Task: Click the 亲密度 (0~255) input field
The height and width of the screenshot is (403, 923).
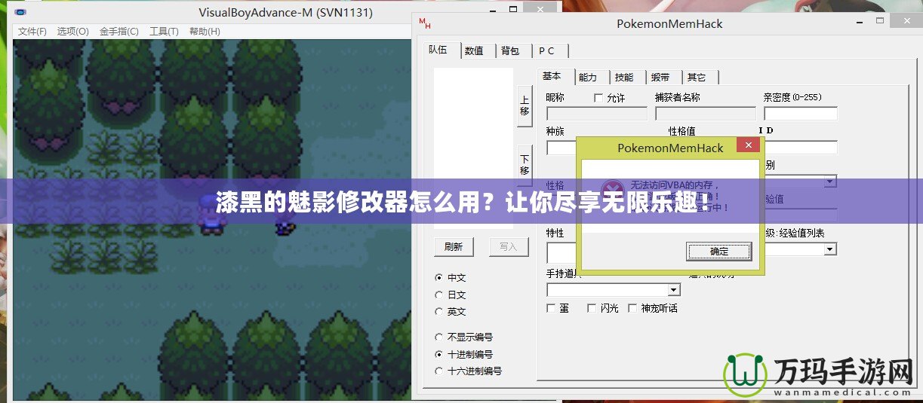Action: tap(801, 114)
